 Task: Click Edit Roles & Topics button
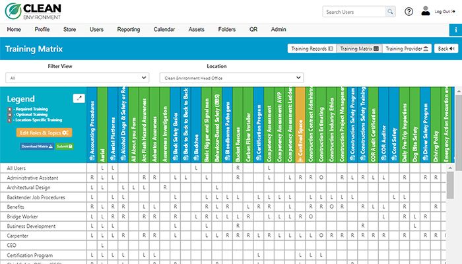tap(44, 133)
